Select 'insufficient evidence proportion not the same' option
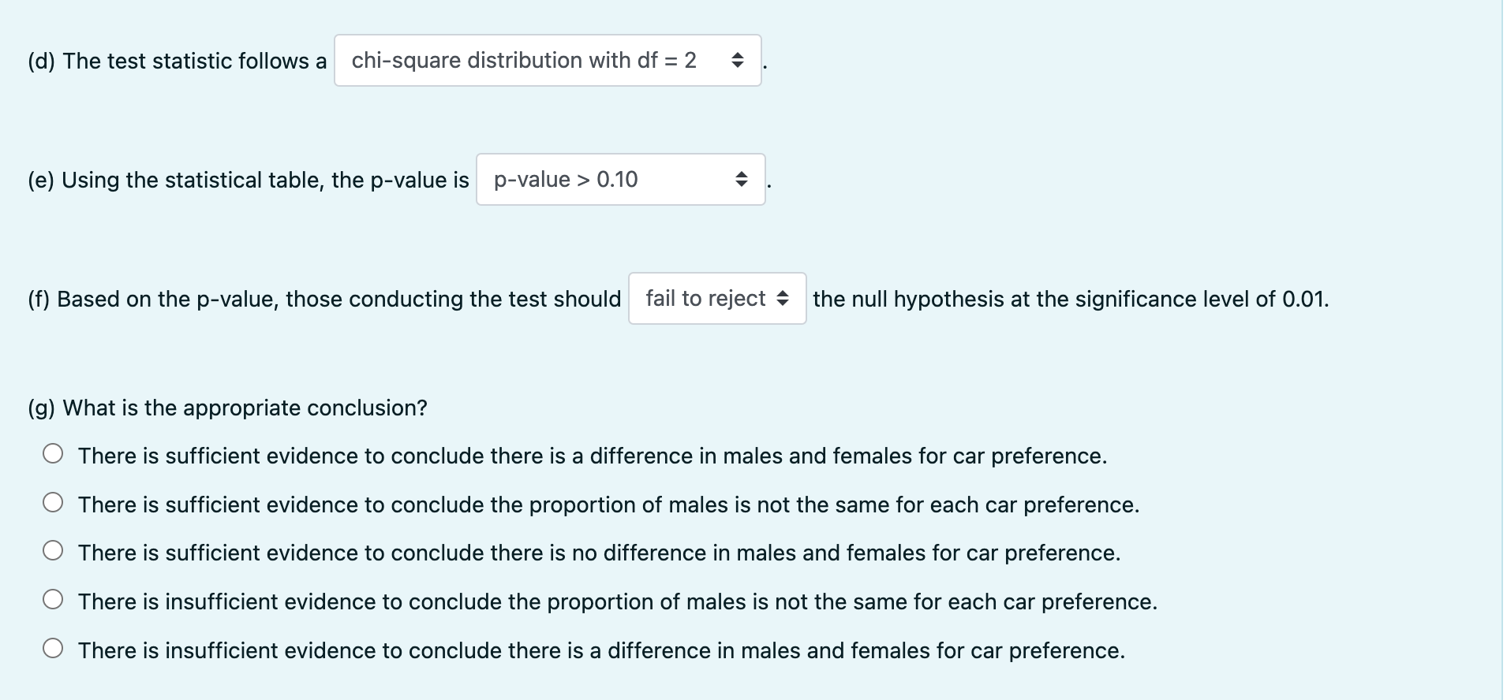 [54, 600]
